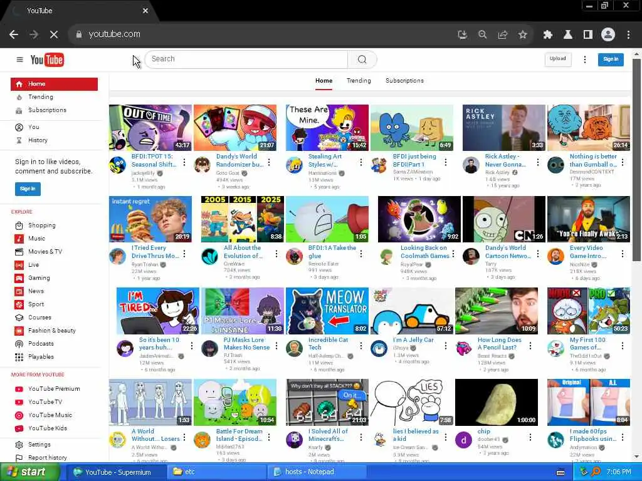Open Live in the sidebar
The image size is (642, 481).
click(54, 265)
